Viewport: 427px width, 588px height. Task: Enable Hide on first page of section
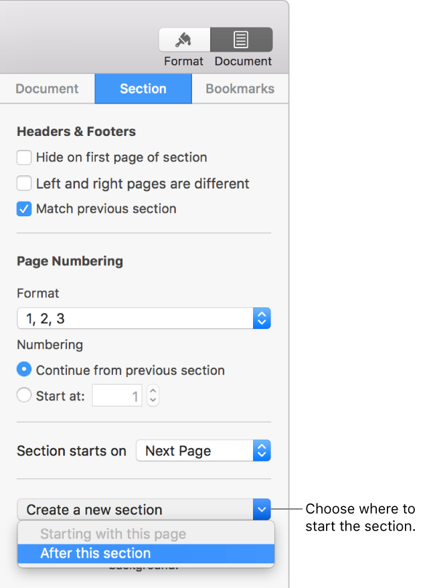tap(23, 157)
